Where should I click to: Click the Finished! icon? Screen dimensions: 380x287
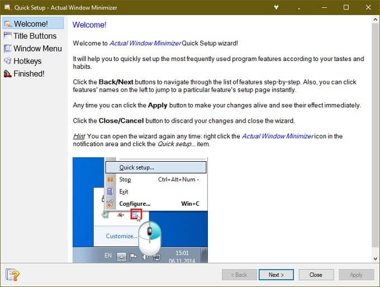(8, 73)
